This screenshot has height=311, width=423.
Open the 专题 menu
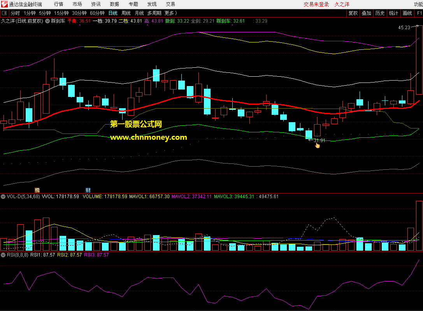point(133,4)
